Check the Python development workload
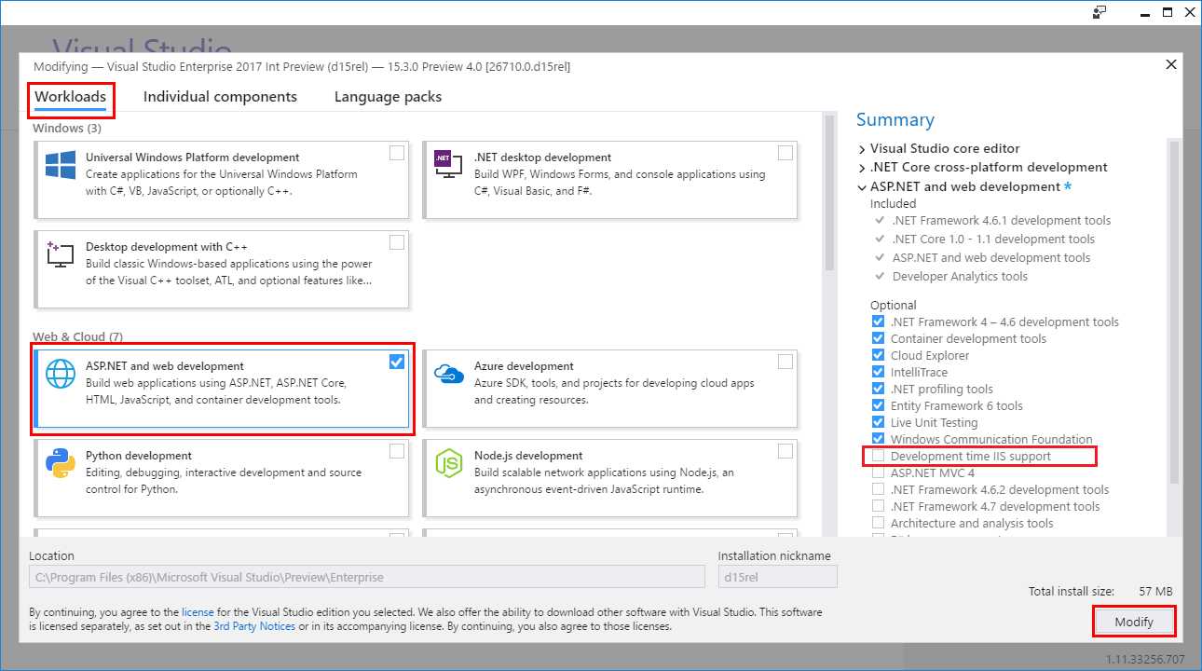Screen dimensions: 1202x671 coord(397,451)
